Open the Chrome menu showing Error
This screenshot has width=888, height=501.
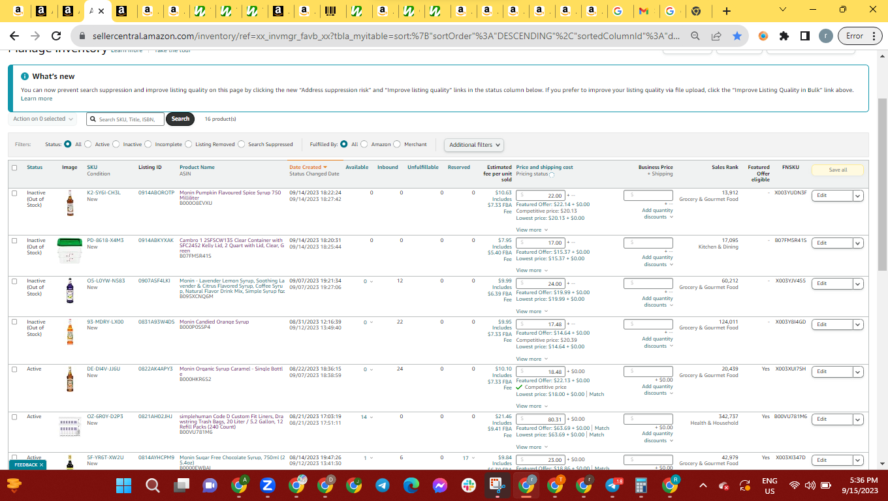pos(860,36)
